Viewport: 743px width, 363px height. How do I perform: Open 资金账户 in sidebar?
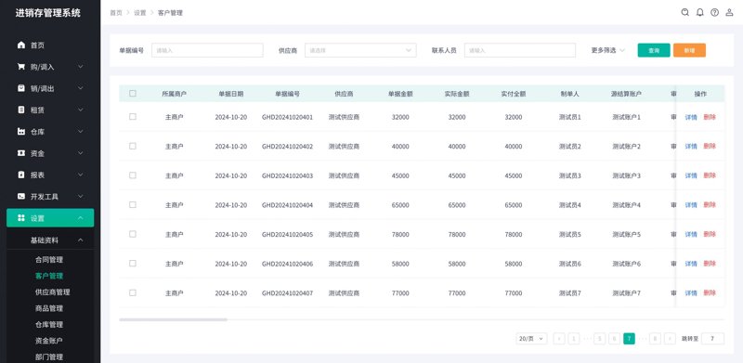[x=49, y=341]
